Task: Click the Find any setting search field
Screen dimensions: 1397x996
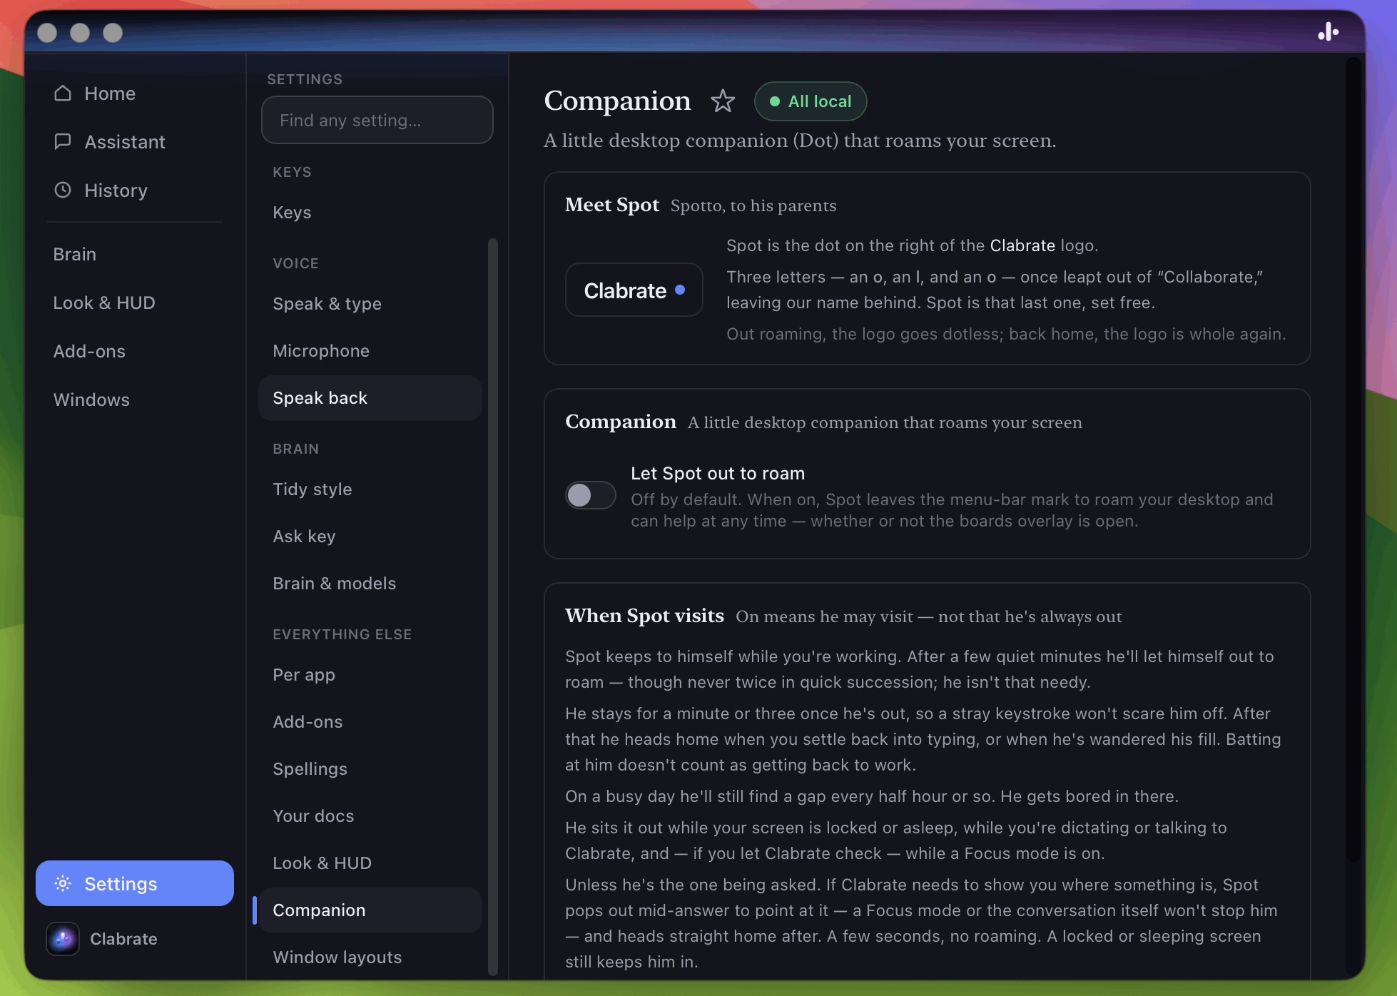Action: coord(377,120)
